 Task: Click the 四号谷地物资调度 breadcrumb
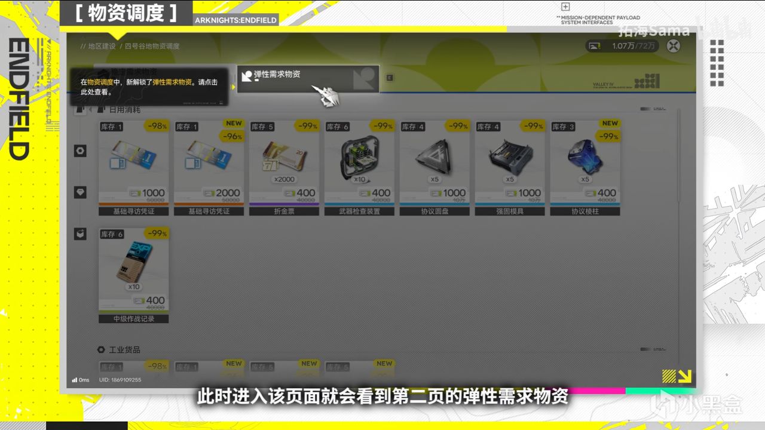click(x=152, y=46)
